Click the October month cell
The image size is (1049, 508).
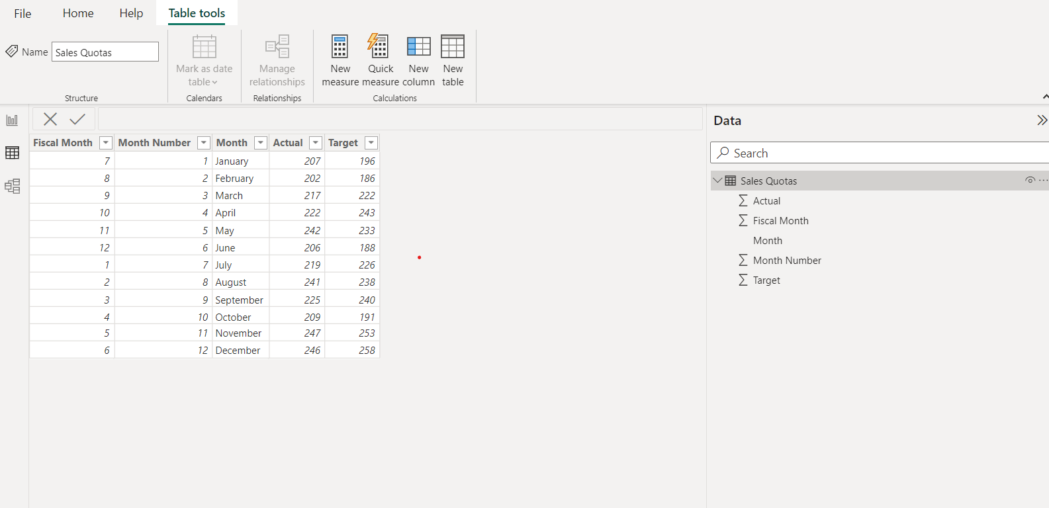[240, 317]
